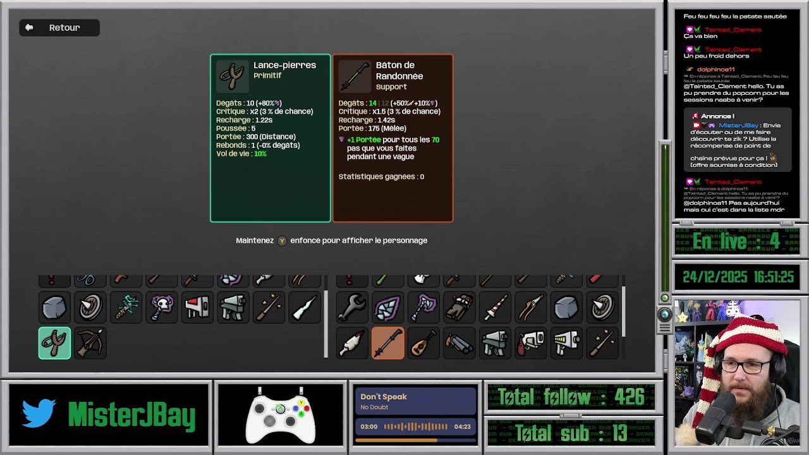
Task: Go back with the Retour button
Action: pyautogui.click(x=59, y=28)
